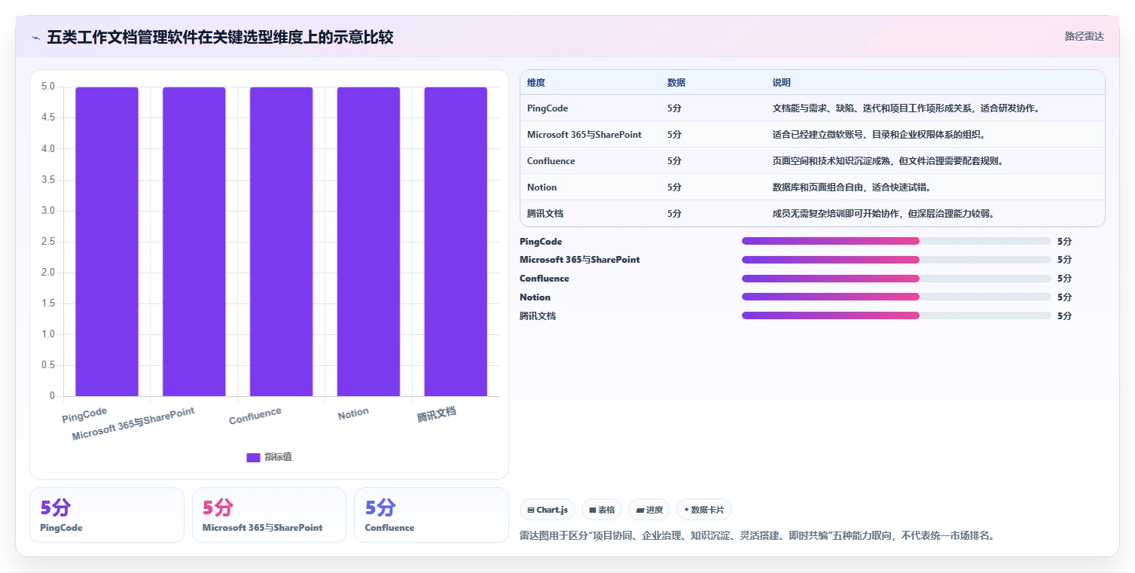Click the lightning icon beside the title
The height and width of the screenshot is (573, 1135).
(36, 38)
